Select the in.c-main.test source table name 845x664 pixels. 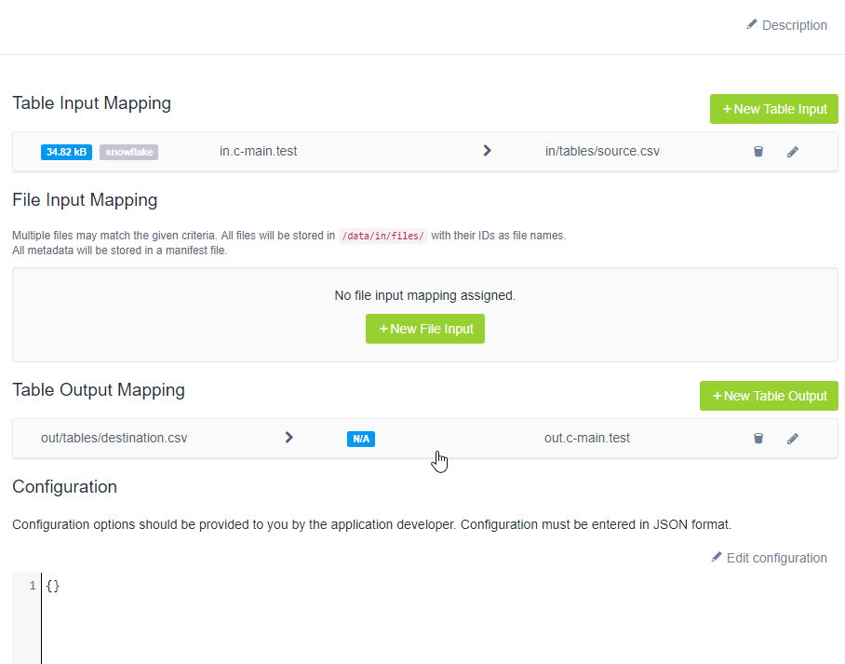point(258,151)
